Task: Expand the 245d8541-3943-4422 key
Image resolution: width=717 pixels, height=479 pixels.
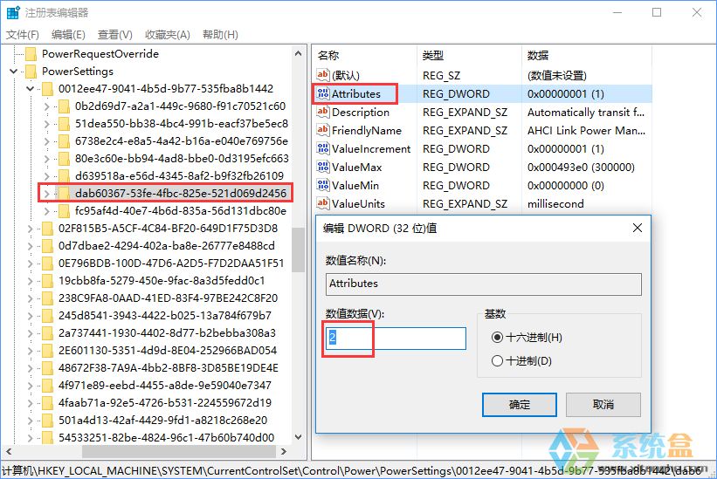Action: click(x=31, y=316)
